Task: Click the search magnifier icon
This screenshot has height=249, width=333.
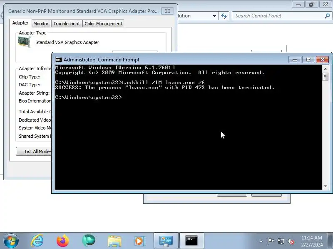Action: (x=327, y=16)
